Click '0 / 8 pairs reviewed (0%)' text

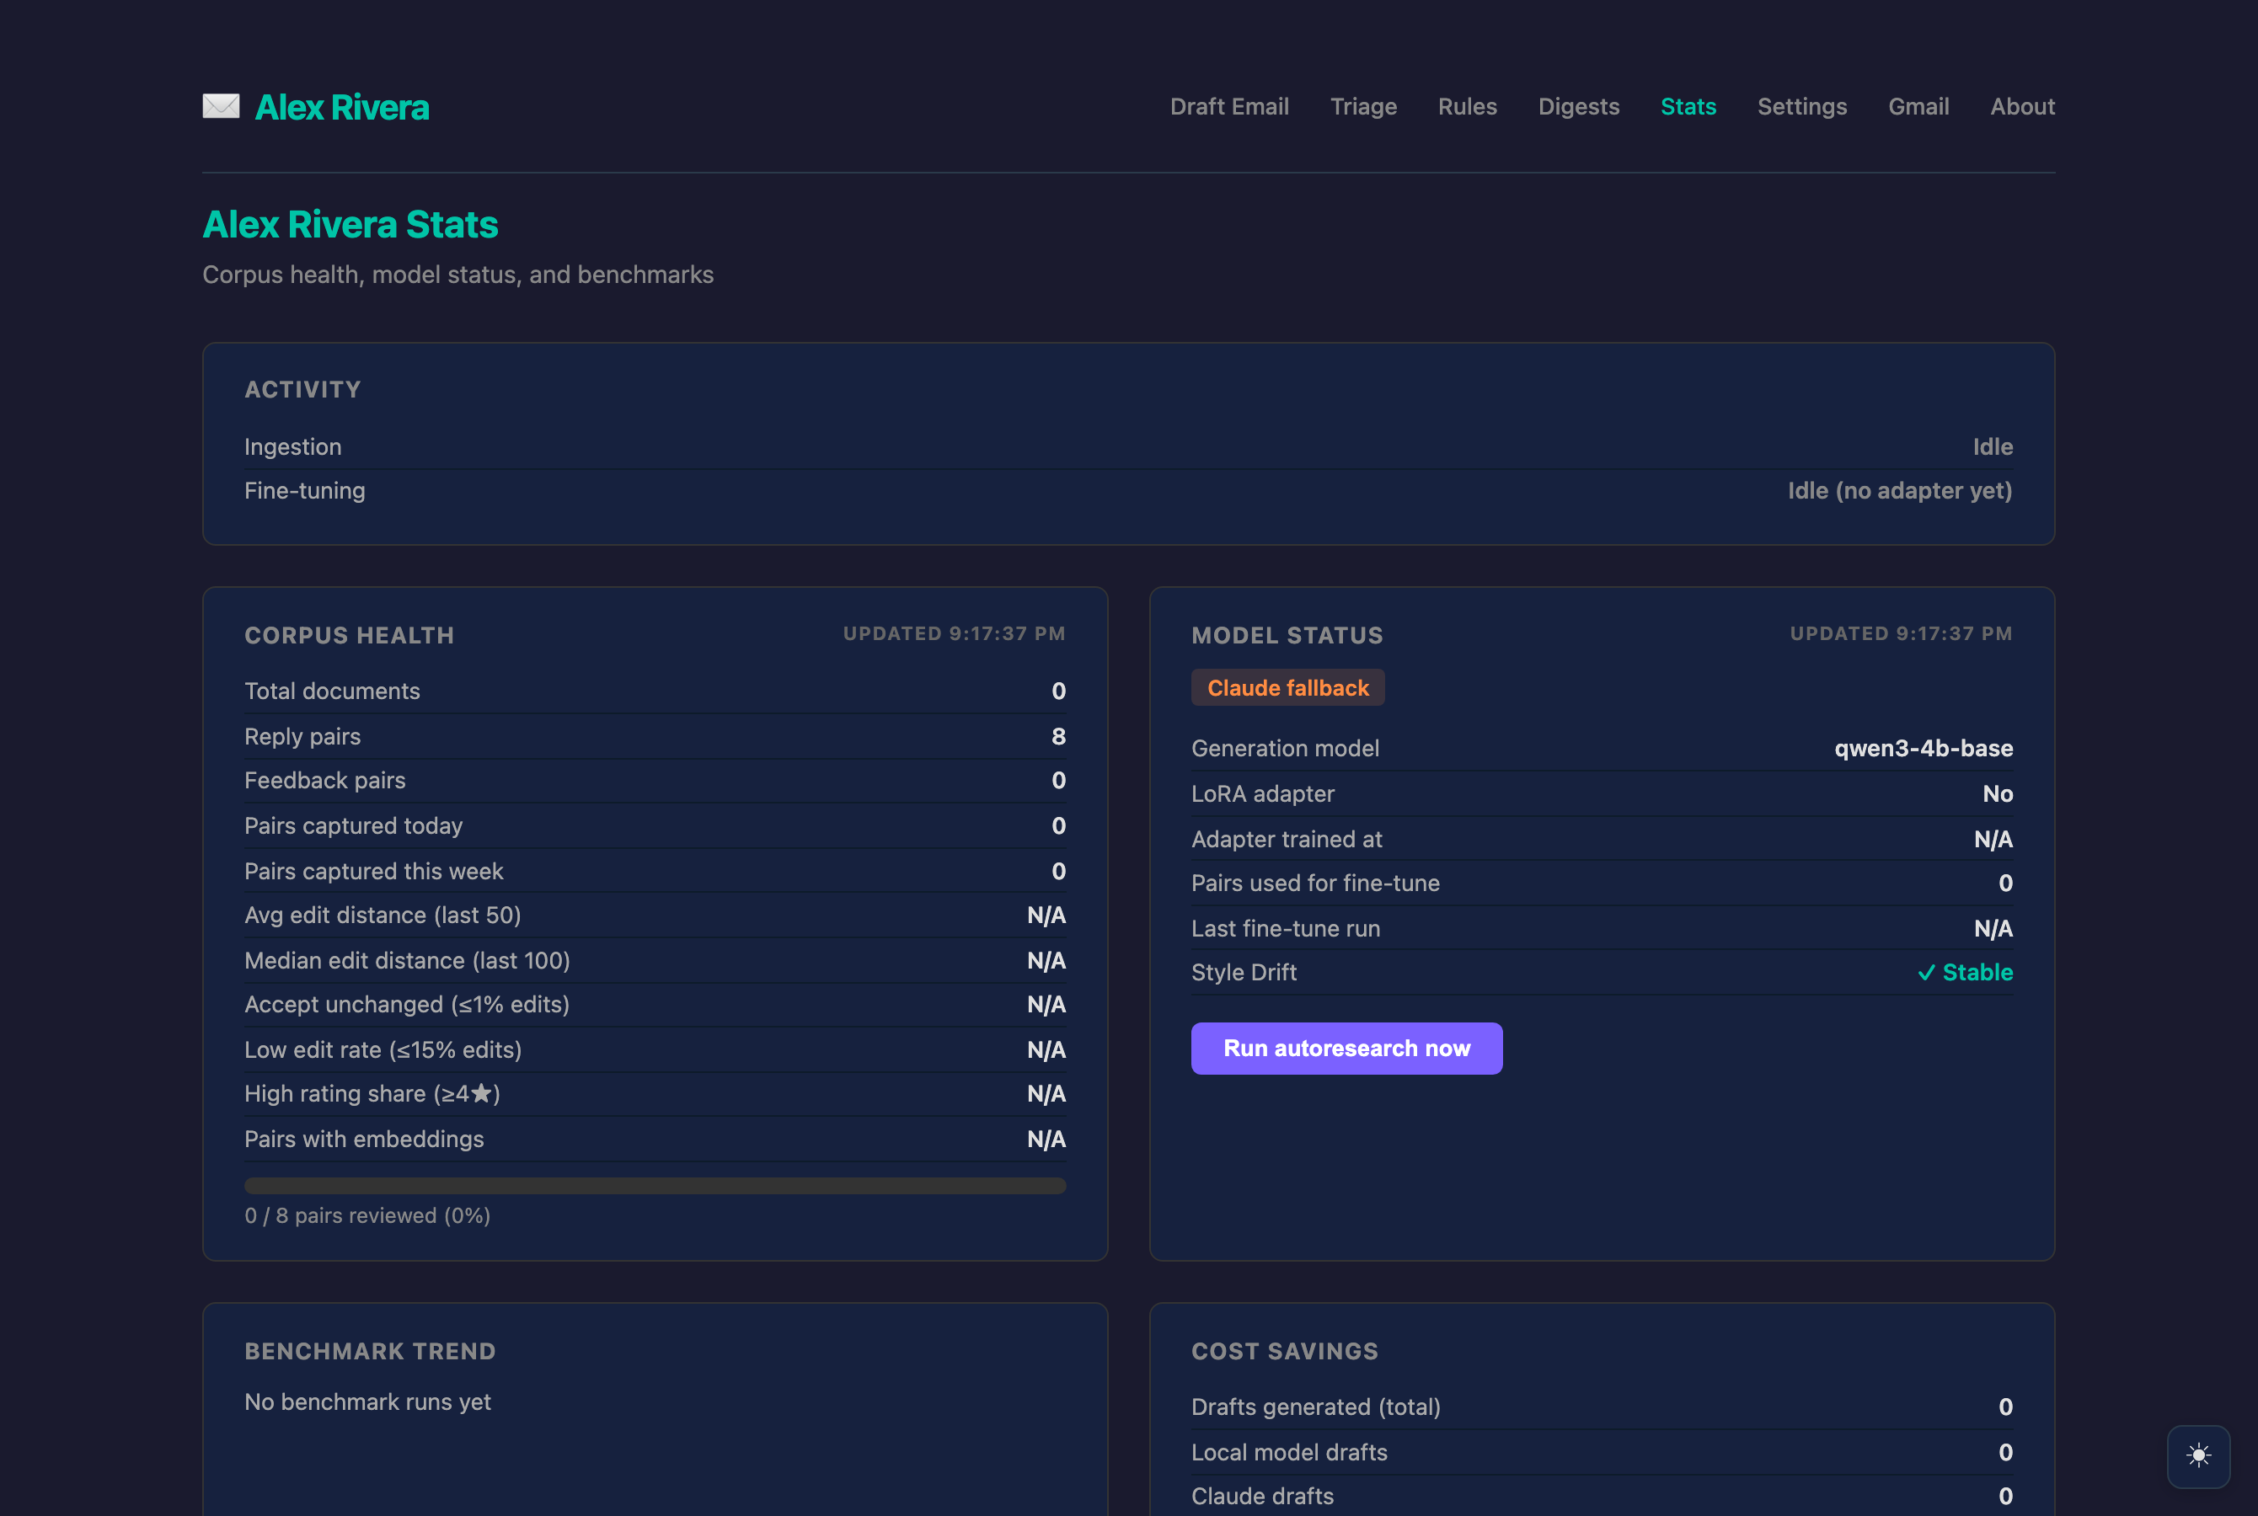point(367,1215)
